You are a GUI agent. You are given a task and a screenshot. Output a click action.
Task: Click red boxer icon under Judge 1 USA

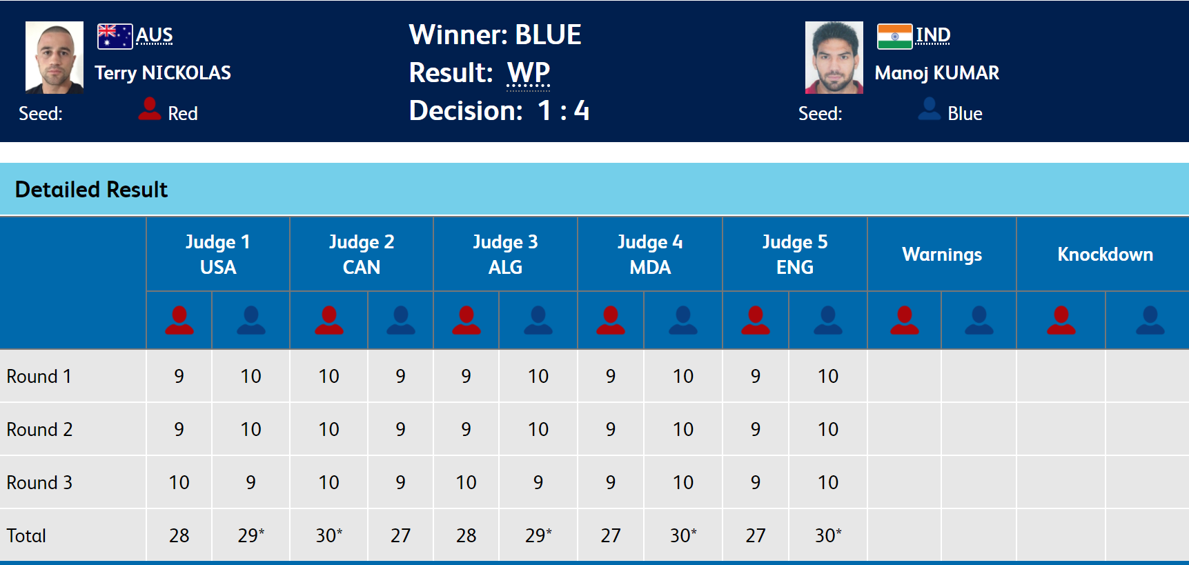(x=179, y=320)
